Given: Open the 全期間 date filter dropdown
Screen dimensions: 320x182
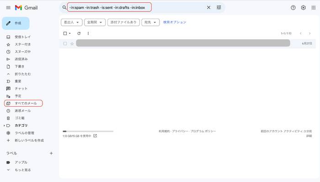Looking at the screenshot, I should click(x=95, y=22).
